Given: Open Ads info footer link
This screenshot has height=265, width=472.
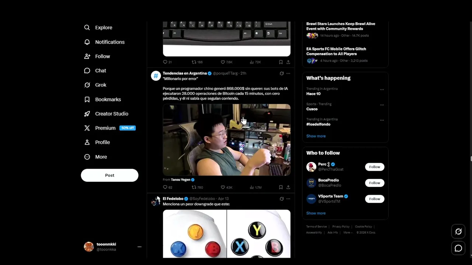Looking at the screenshot, I should (333, 233).
